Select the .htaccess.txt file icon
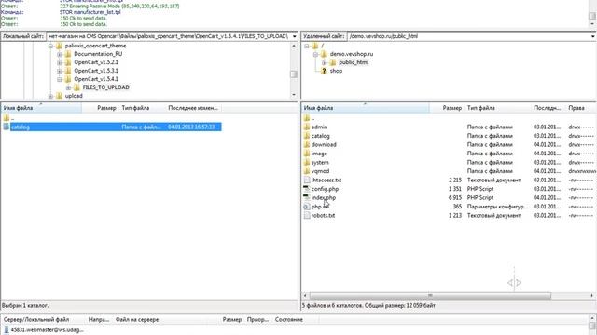This screenshot has width=597, height=335. [x=307, y=180]
